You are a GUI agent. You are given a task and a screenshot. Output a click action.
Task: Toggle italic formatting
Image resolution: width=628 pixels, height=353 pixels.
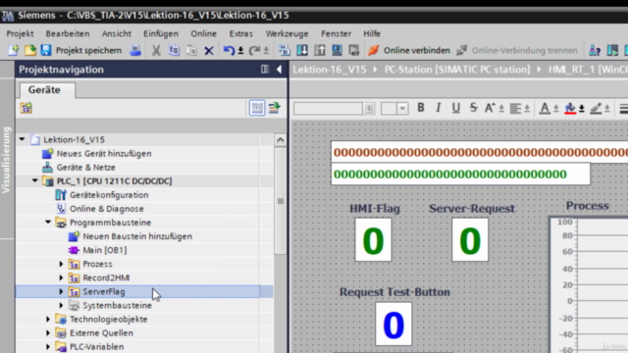(x=439, y=108)
